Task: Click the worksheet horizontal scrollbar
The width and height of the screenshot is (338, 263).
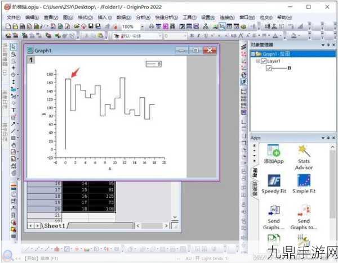Action: pos(152,226)
